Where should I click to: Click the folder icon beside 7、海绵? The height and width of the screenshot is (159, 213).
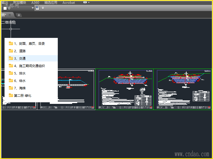(x=11, y=88)
